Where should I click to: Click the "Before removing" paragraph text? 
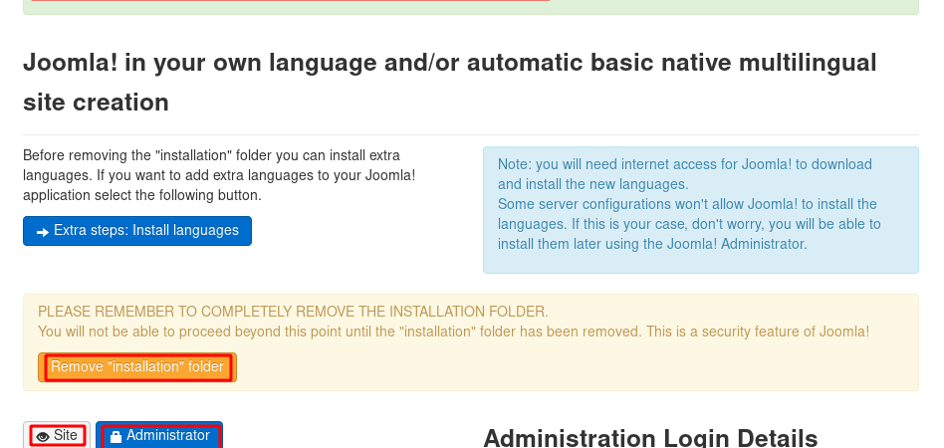(x=219, y=175)
